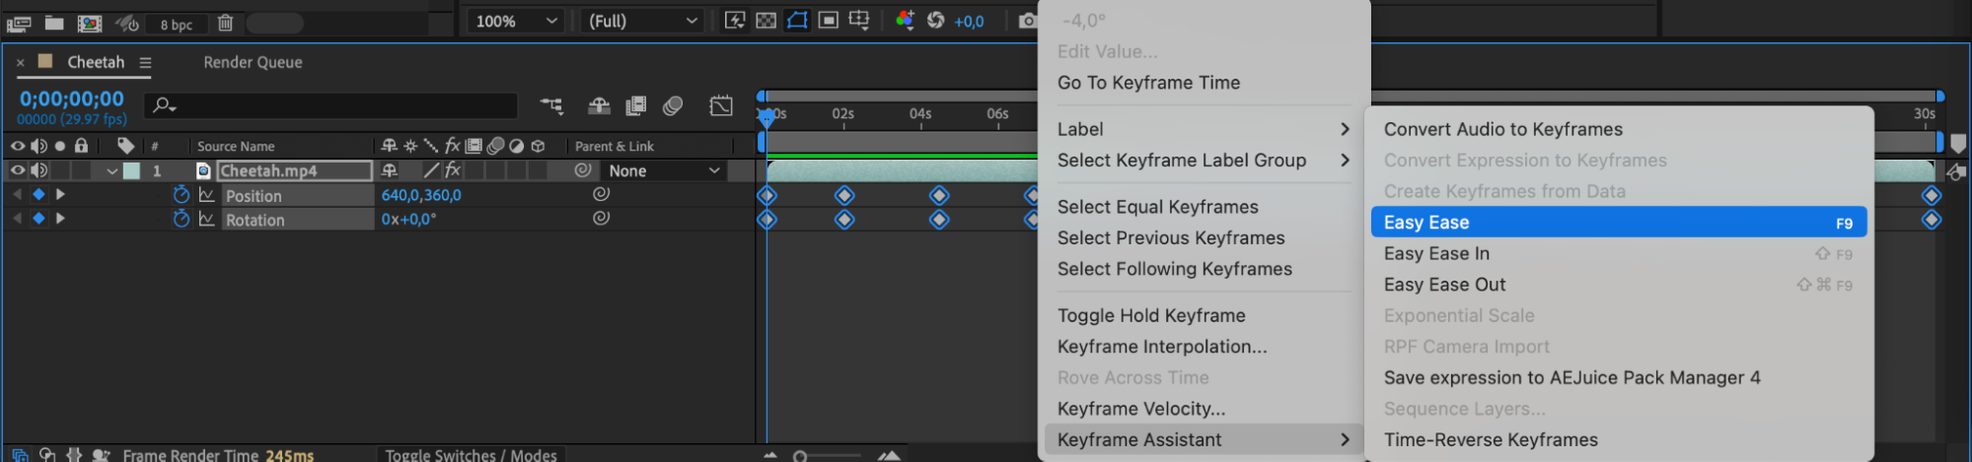1972x462 pixels.
Task: Click the Cheetah.mp4 label color swatch
Action: click(131, 170)
